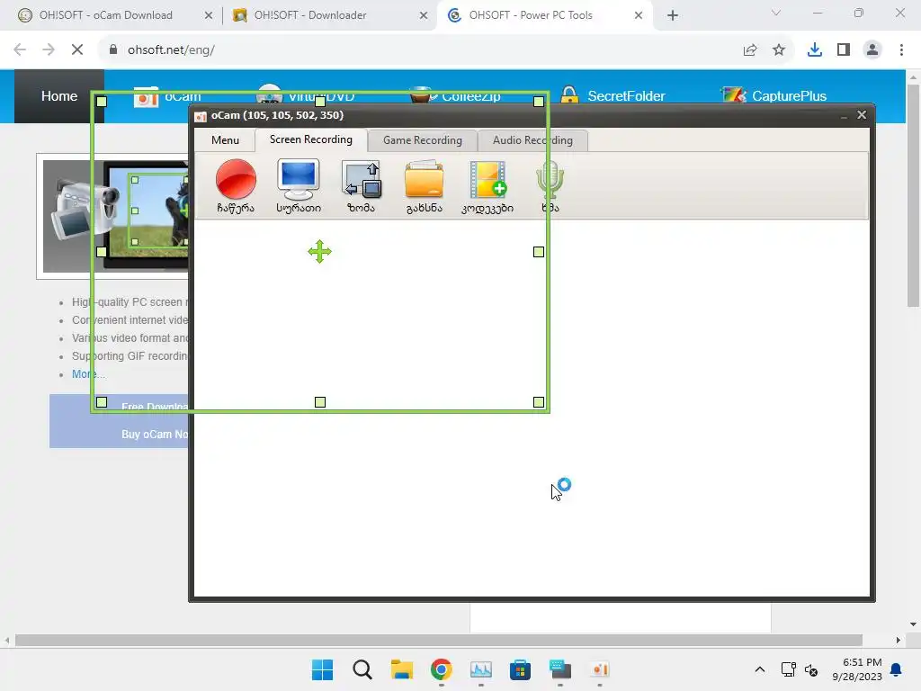The width and height of the screenshot is (921, 691).
Task: Close the OH!SOFT Downloader browser tab
Action: (x=424, y=15)
